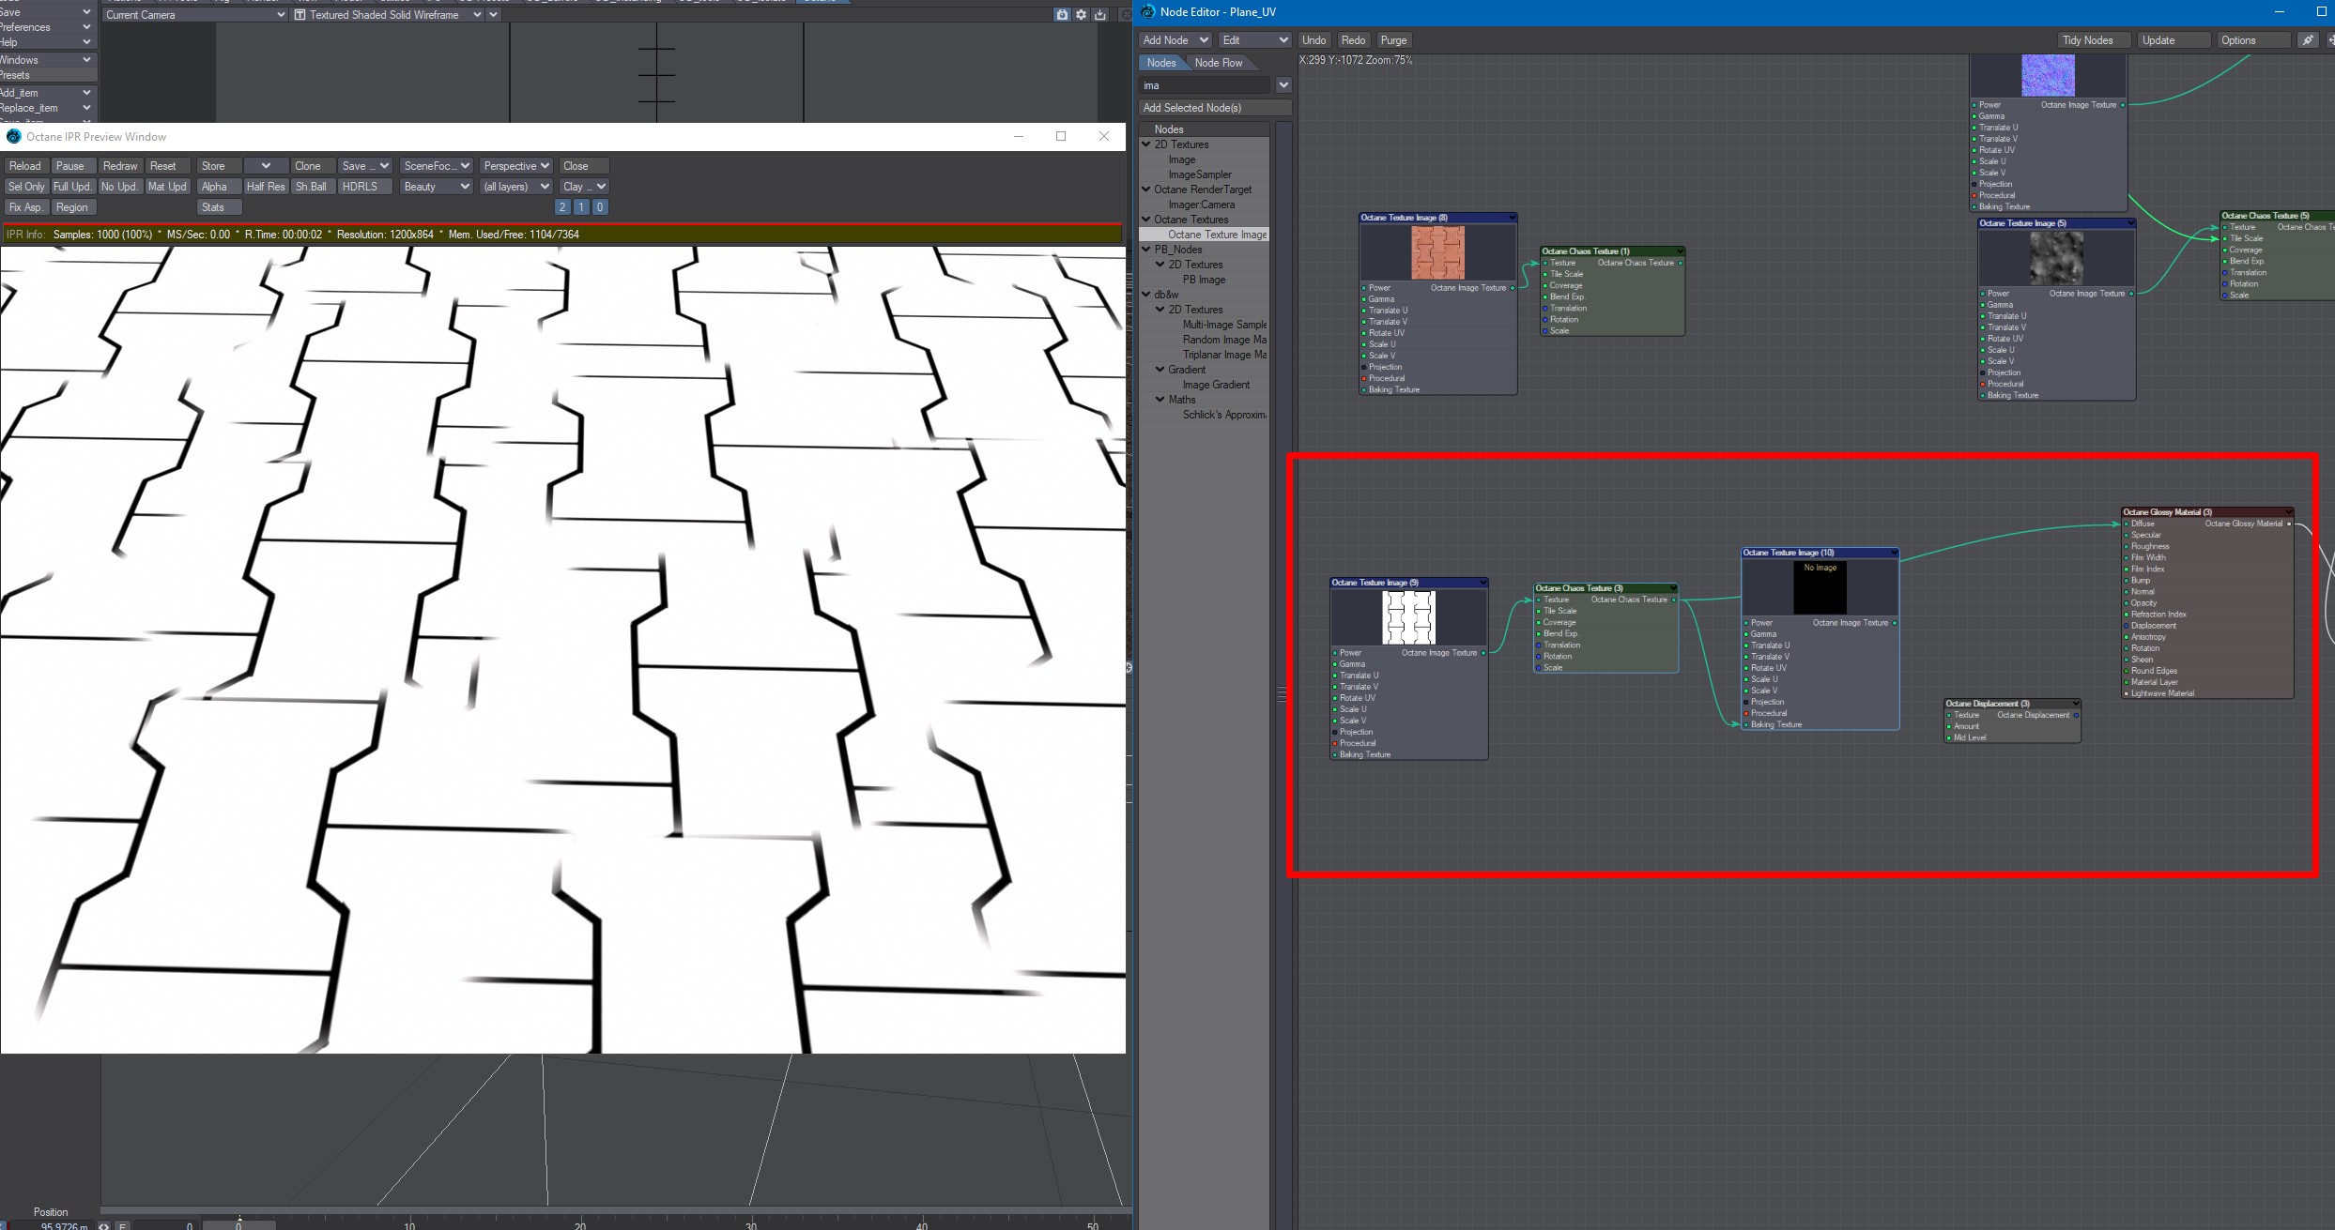This screenshot has height=1230, width=2335.
Task: Click the timeline slider handle at frame 0
Action: click(x=238, y=1224)
